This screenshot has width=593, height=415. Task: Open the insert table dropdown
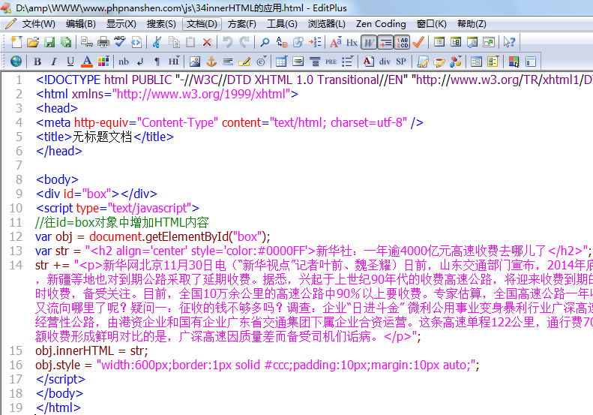(282, 62)
